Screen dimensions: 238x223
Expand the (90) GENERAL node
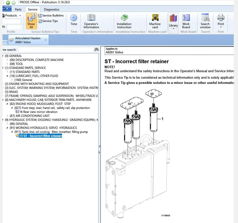[7, 124]
